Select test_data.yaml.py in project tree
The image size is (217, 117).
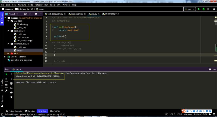coord(24,40)
